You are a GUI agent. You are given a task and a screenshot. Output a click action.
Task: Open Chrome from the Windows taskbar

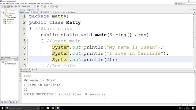point(53,108)
